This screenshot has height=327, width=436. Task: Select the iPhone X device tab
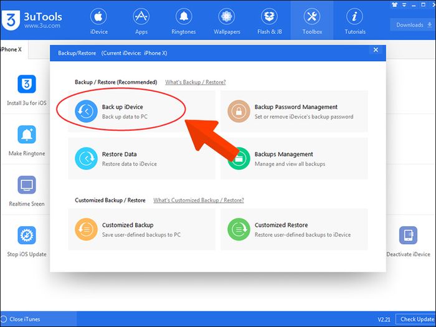(12, 49)
